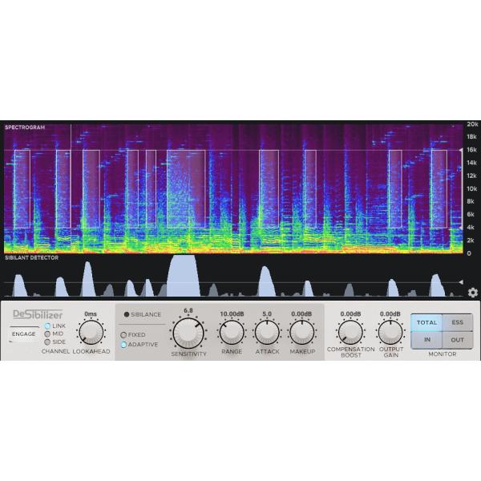Screen dimensions: 481x481
Task: Choose Adaptive detection mode
Action: click(124, 344)
